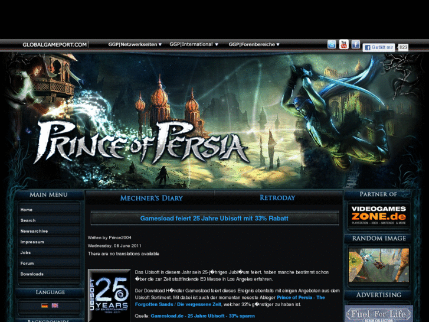Open Impressum in main menu
The width and height of the screenshot is (429, 322).
coord(49,242)
